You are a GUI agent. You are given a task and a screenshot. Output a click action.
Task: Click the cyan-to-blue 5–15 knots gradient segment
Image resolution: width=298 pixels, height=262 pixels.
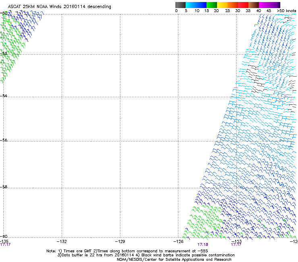click(x=196, y=5)
